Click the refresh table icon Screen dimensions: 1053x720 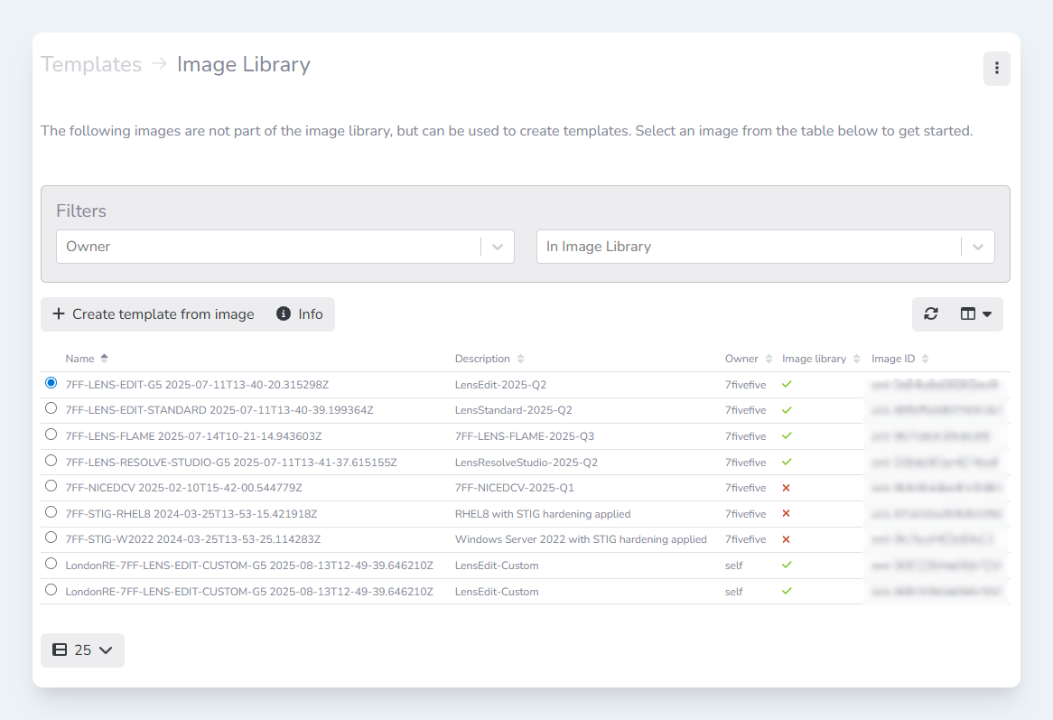[x=931, y=314]
